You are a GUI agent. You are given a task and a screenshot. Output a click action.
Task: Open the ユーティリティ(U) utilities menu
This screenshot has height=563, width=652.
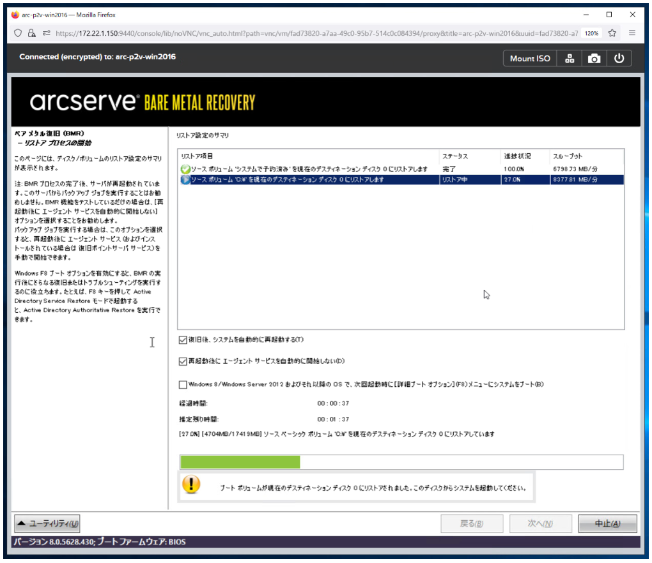pos(47,523)
